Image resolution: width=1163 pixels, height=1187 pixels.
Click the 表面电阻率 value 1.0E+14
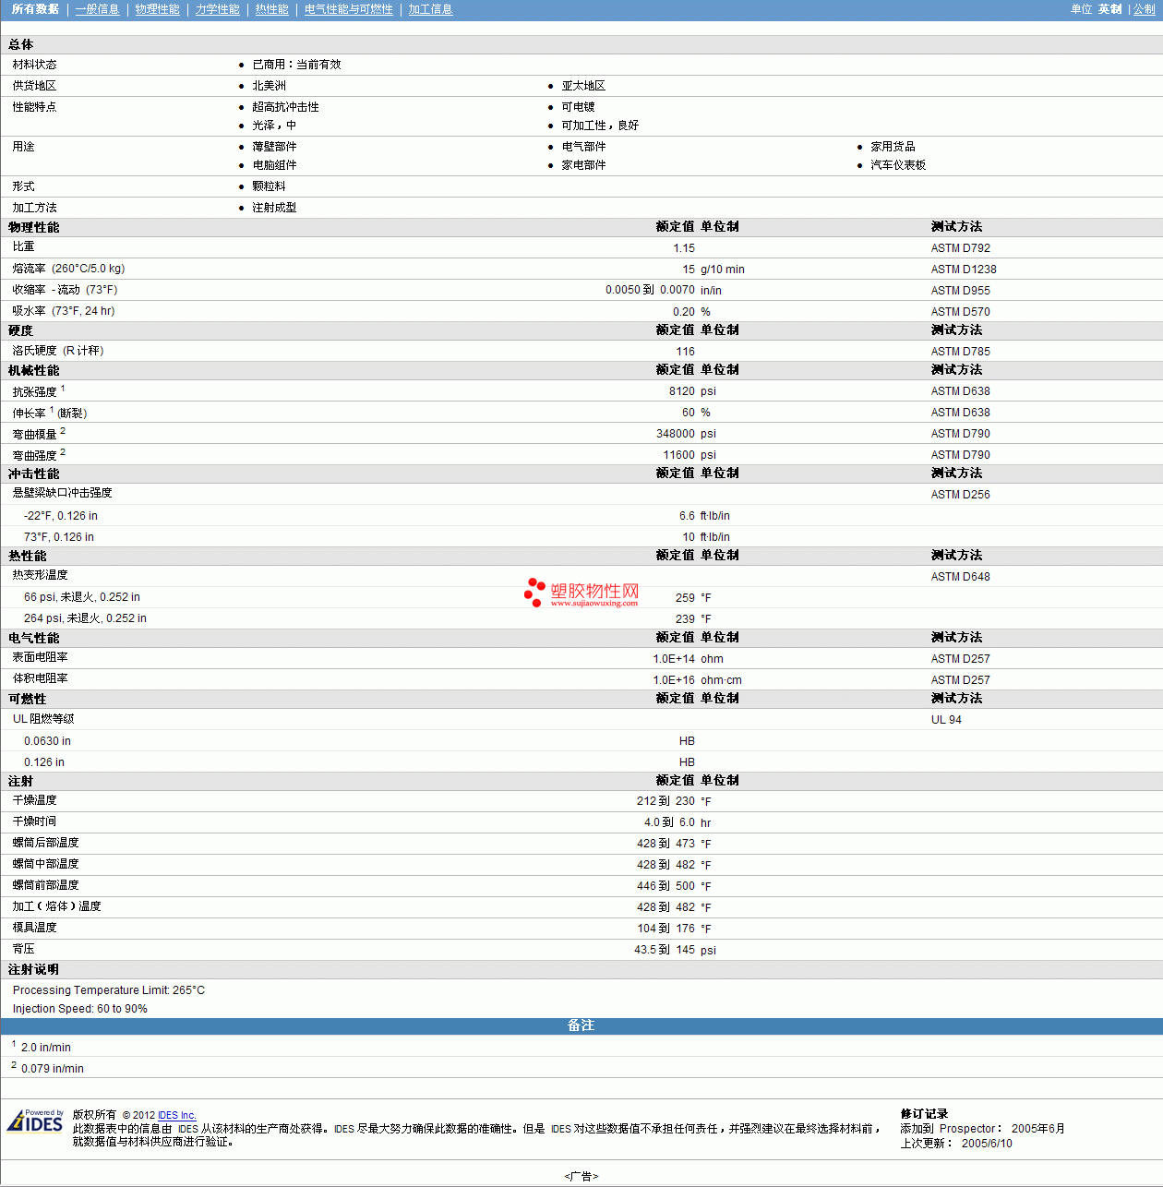674,659
